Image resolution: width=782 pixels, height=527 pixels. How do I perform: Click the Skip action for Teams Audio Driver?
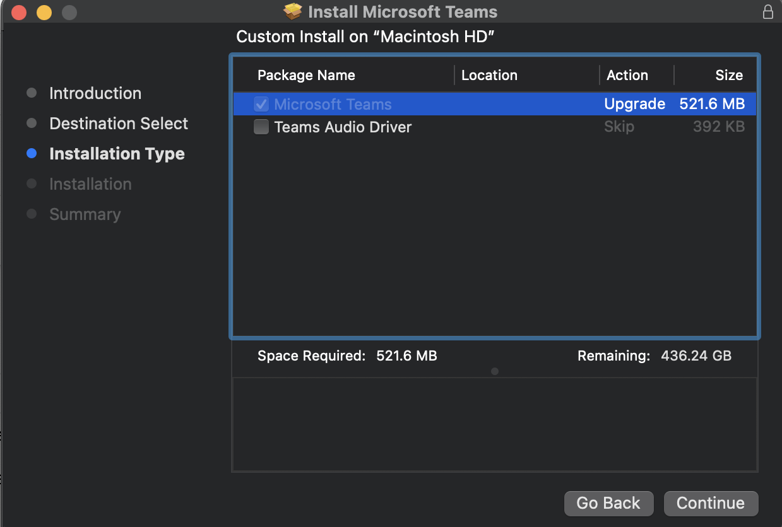click(619, 127)
